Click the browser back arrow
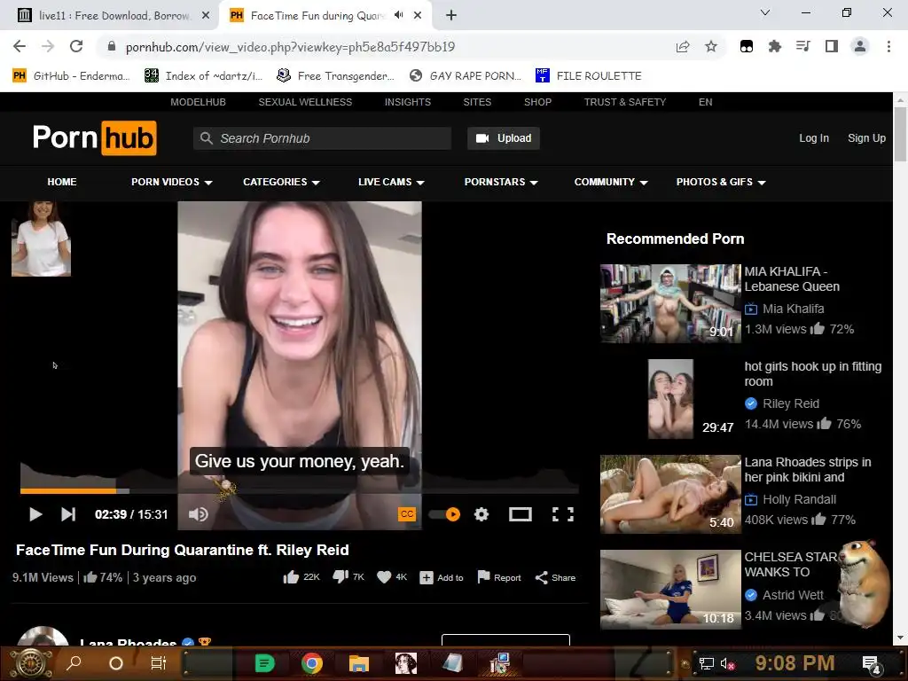Viewport: 908px width, 681px height. point(20,46)
